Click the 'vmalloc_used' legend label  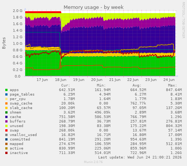click(x=23, y=135)
